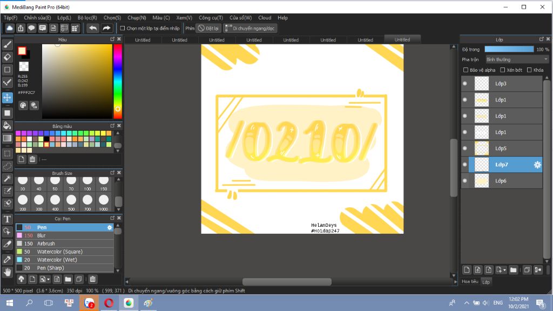Viewport: 553px width, 311px height.
Task: Switch to the first Untitled tab
Action: tap(143, 40)
